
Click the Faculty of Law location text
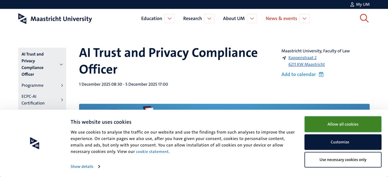(316, 51)
